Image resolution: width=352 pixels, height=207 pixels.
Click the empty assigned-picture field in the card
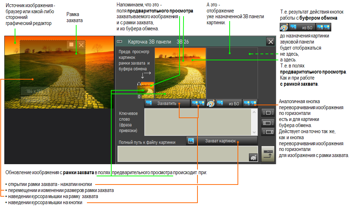[x=232, y=73]
